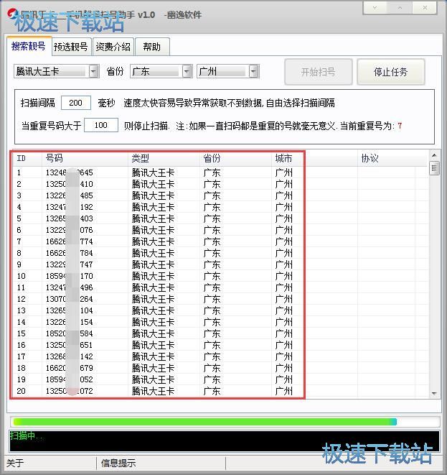Open the 资费介绍 tab

[x=113, y=47]
